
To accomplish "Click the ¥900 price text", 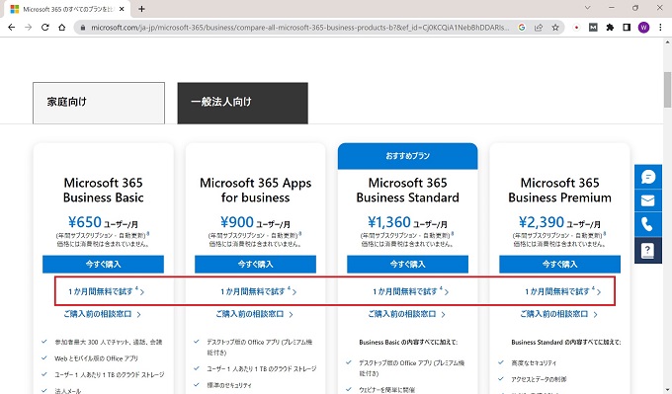I will (237, 222).
